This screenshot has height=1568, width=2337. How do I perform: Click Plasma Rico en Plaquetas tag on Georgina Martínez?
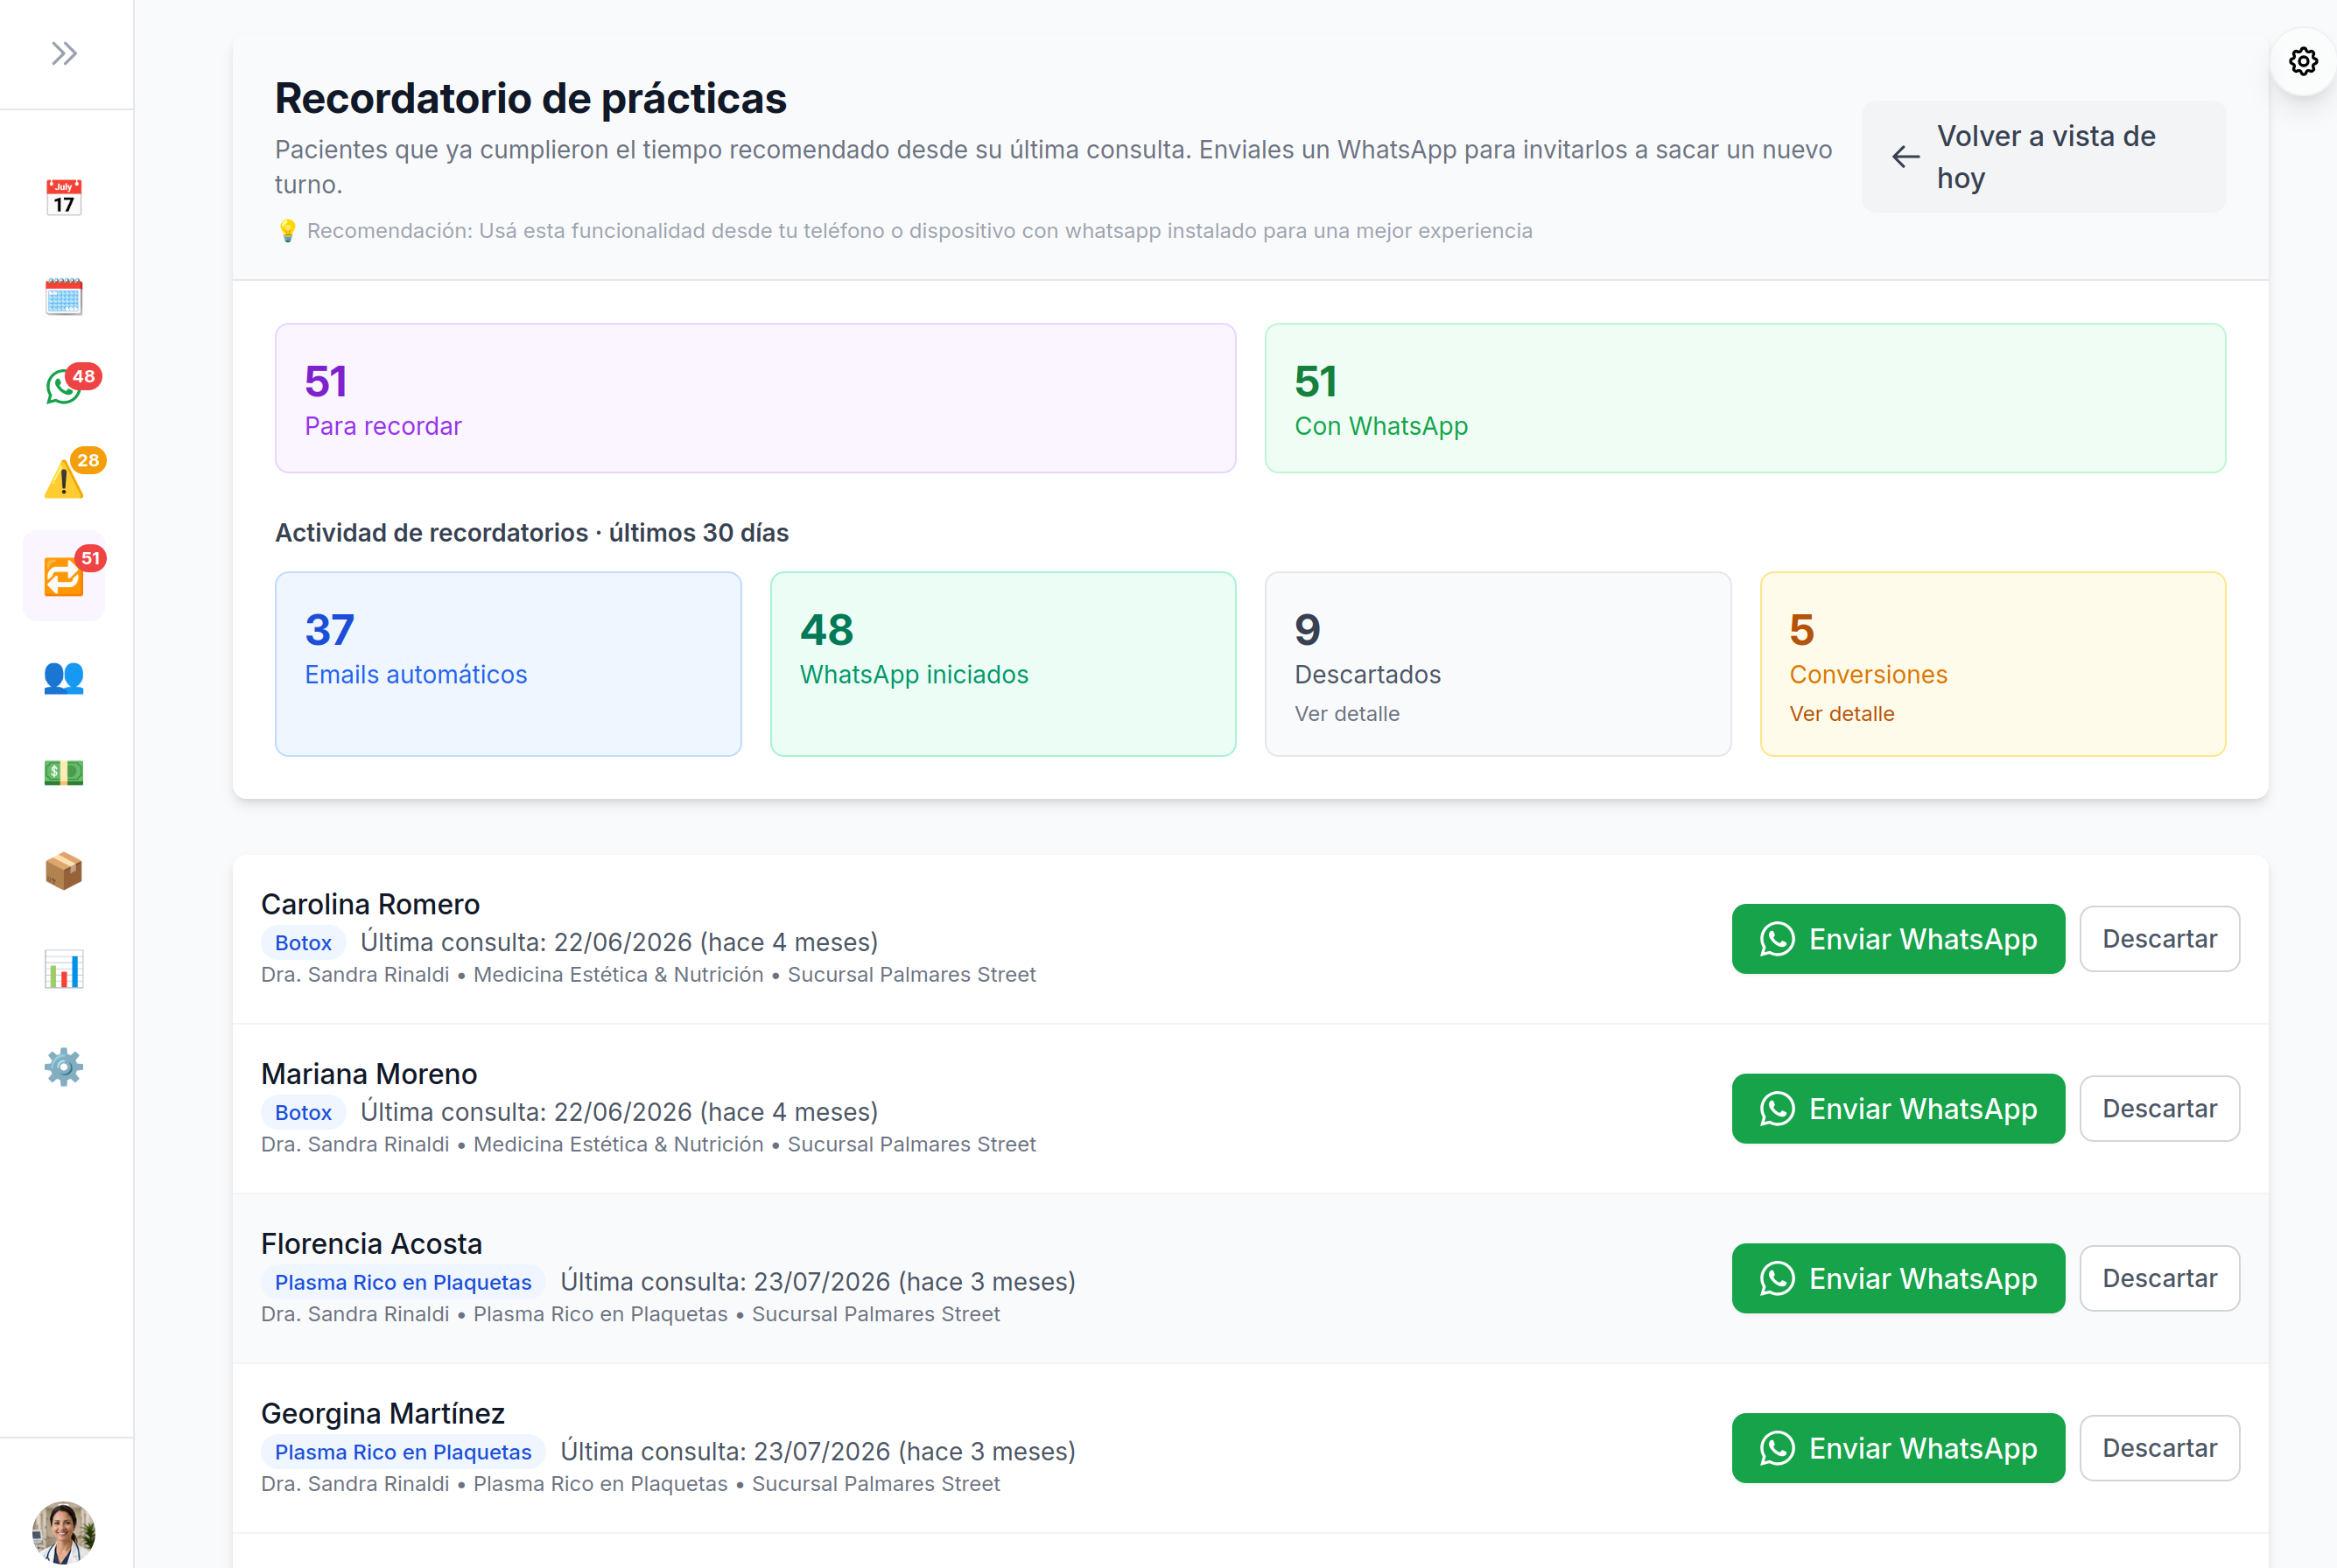[404, 1452]
